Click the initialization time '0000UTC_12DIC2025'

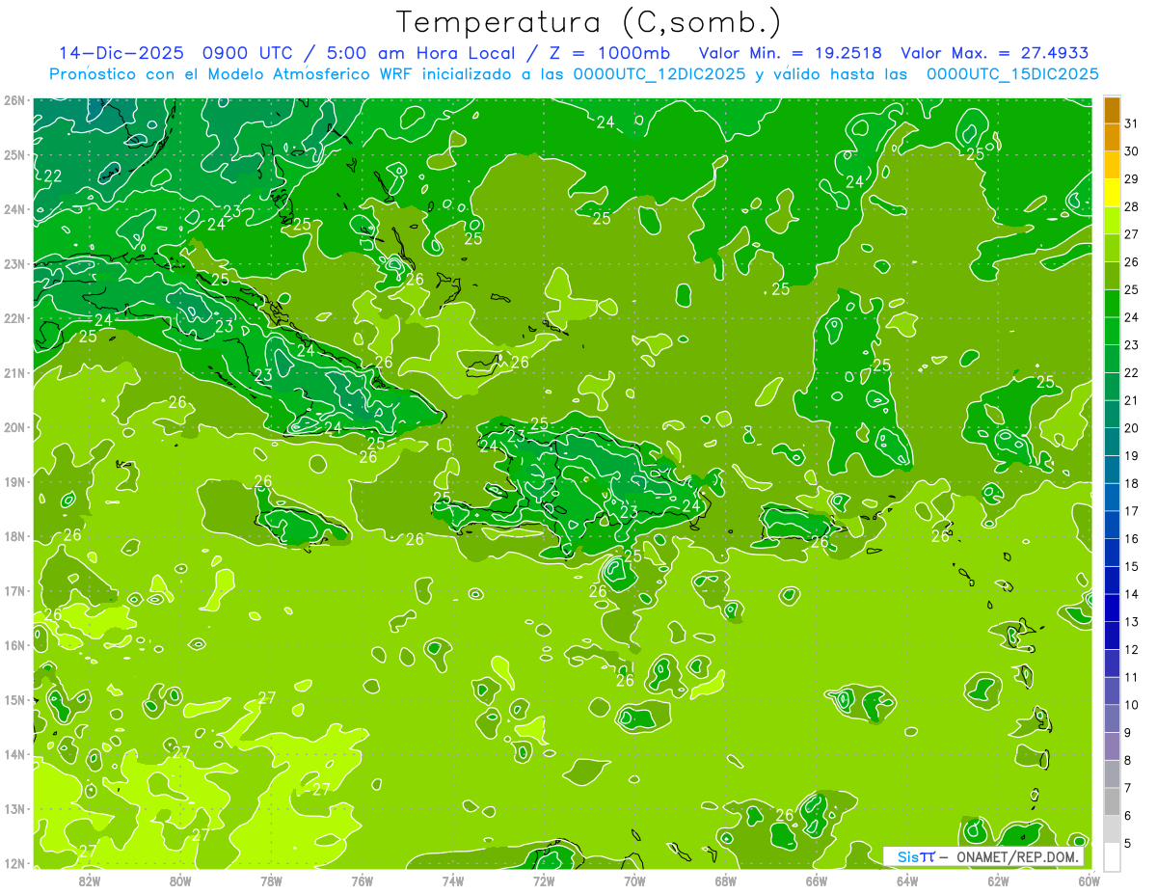click(659, 74)
